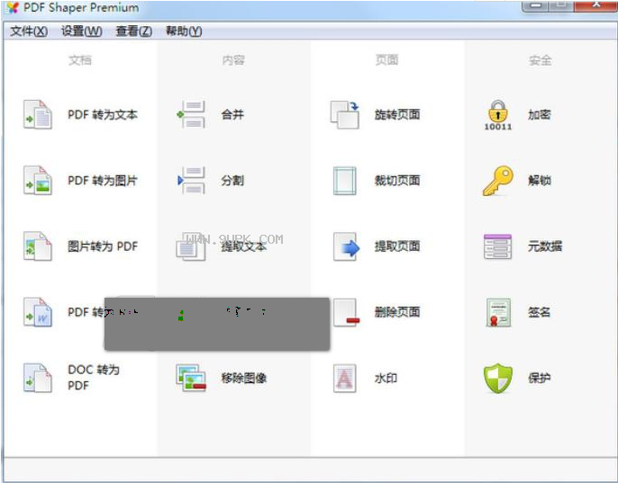Image resolution: width=618 pixels, height=483 pixels.
Task: Click the 合并 merge icon
Action: pyautogui.click(x=191, y=114)
